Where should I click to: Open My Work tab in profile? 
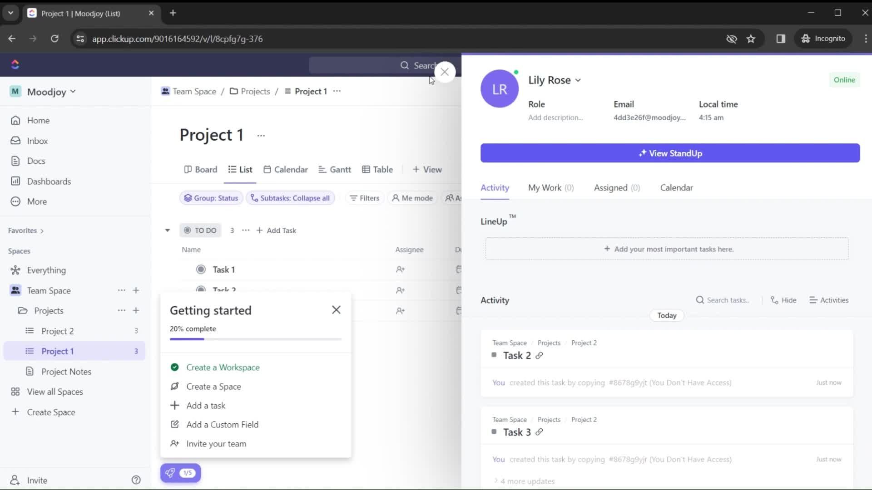(x=551, y=188)
